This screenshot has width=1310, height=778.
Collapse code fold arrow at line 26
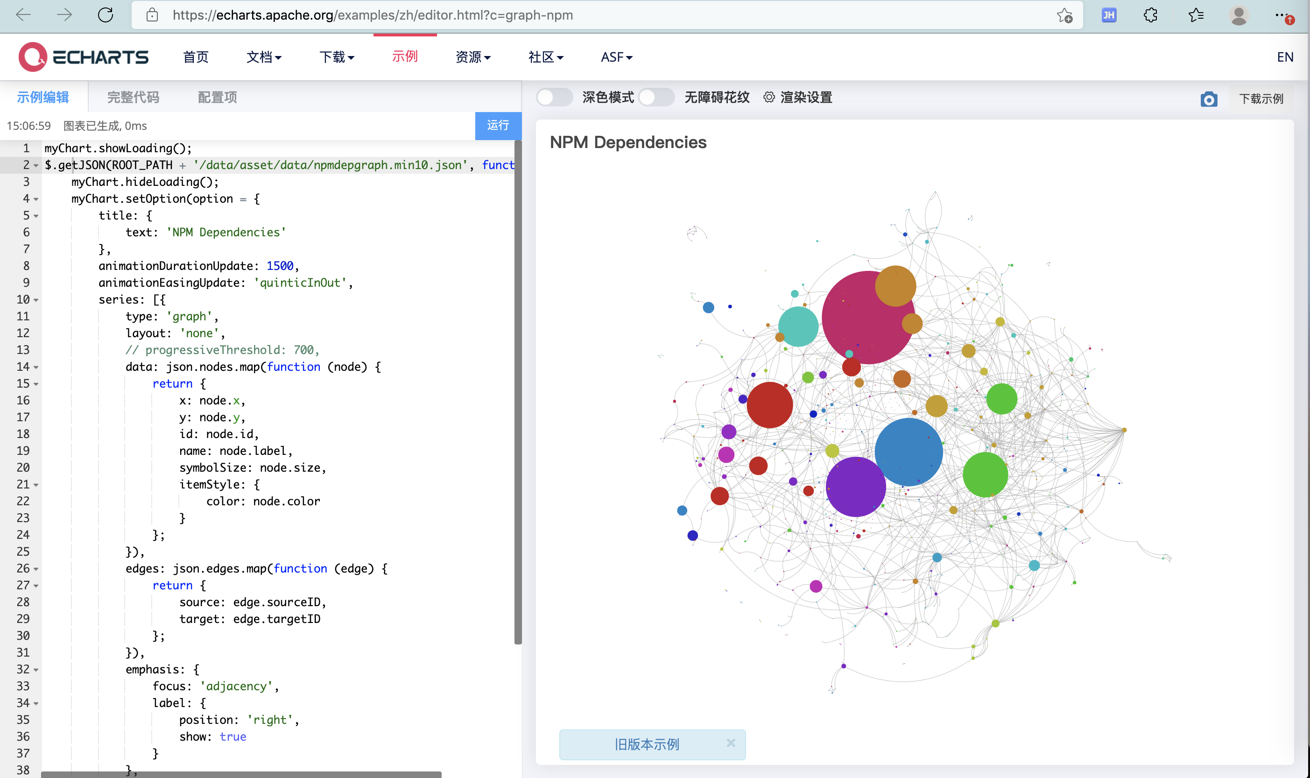36,569
